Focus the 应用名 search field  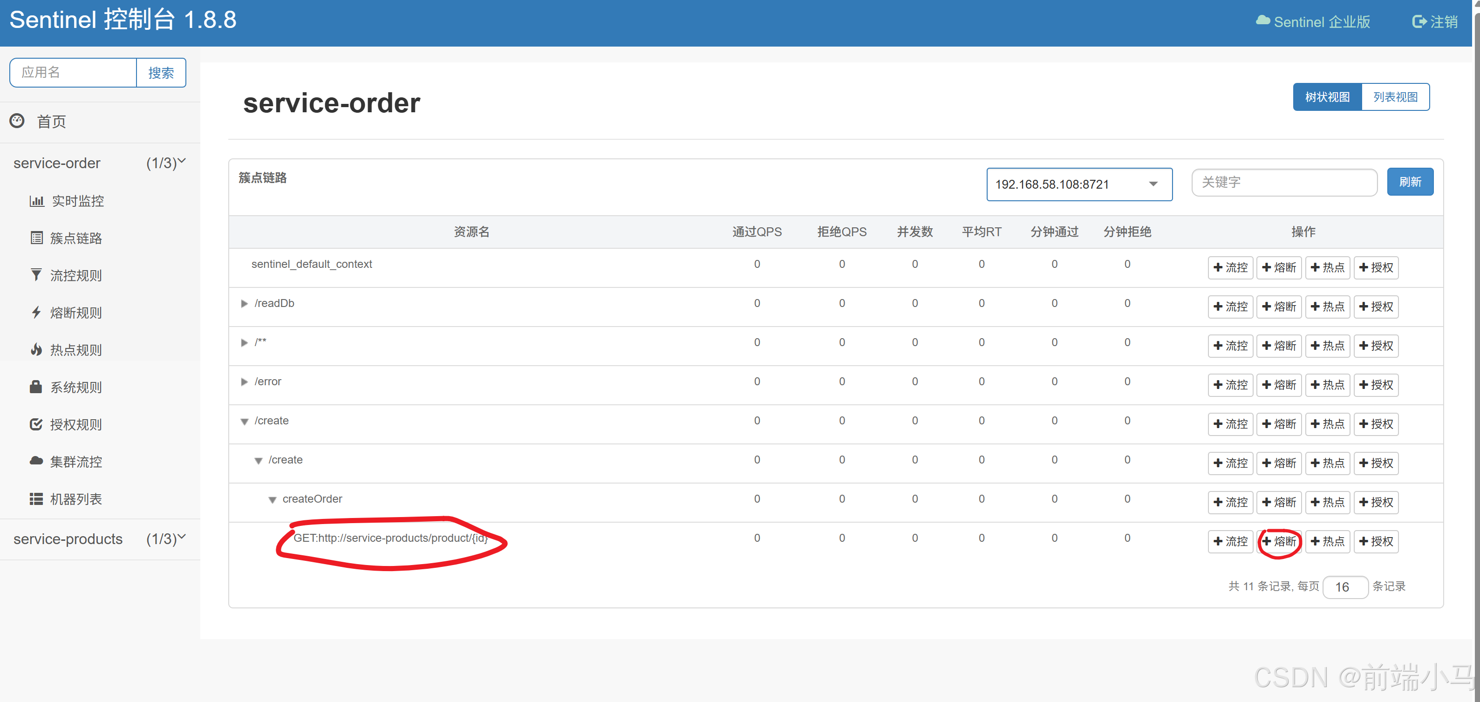coord(73,73)
